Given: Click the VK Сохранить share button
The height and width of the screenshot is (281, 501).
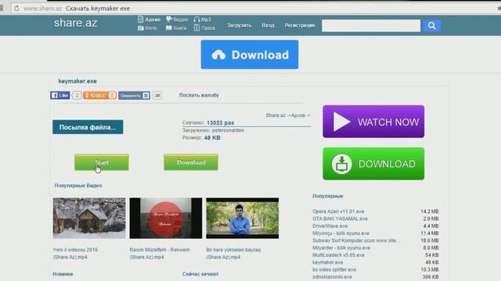Looking at the screenshot, I should (134, 95).
